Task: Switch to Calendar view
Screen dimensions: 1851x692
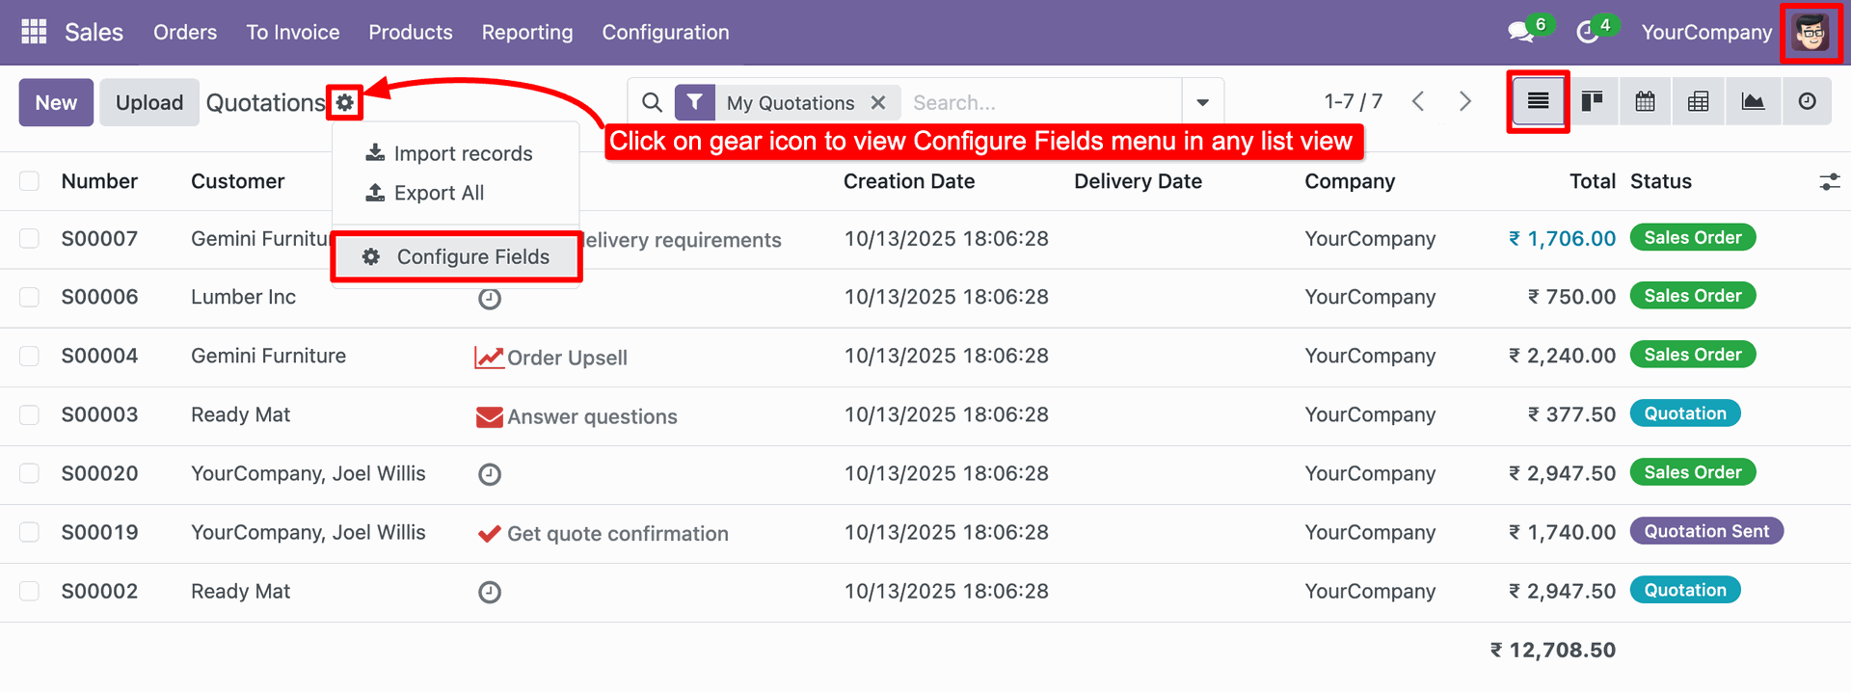Action: point(1646,101)
